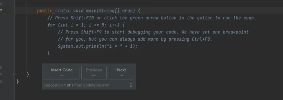Collapse the method using the gutter fold marker
This screenshot has width=283, height=100.
pyautogui.click(x=15, y=74)
